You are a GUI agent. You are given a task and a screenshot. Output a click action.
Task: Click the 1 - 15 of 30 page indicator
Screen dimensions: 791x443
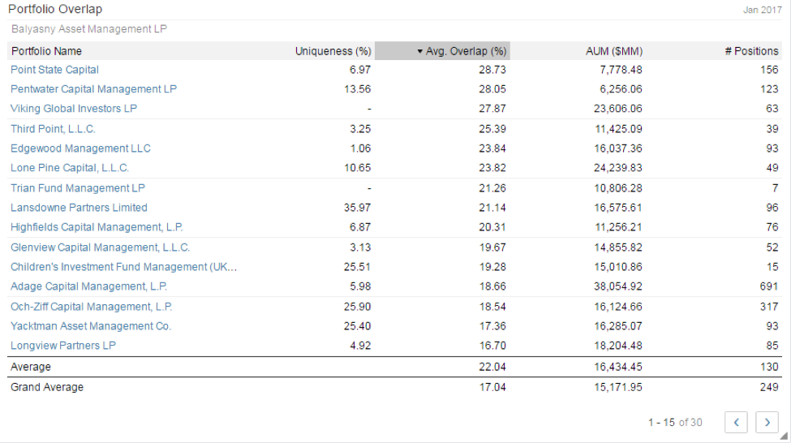click(675, 423)
